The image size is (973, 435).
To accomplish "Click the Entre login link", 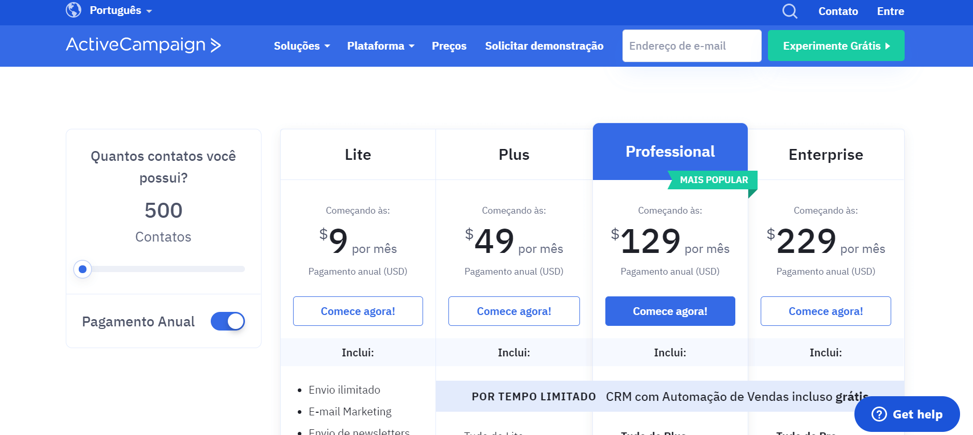I will 891,11.
